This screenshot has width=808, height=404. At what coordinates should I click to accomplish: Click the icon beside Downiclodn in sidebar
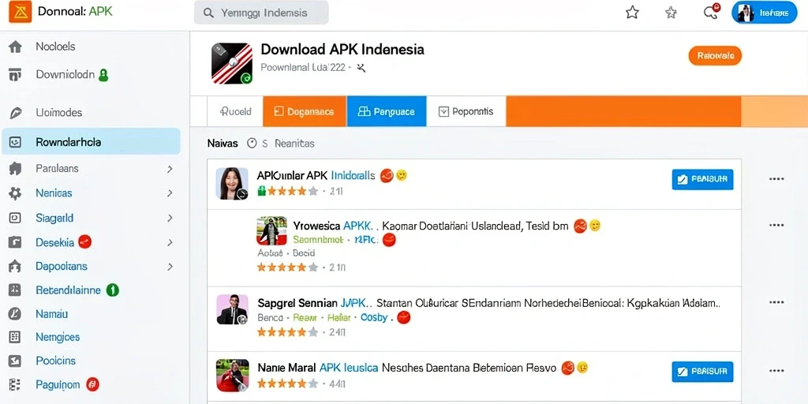[16, 75]
